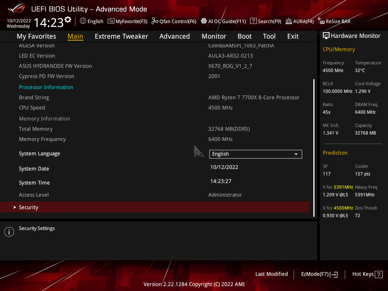Open the clock settings gear icon

click(67, 20)
